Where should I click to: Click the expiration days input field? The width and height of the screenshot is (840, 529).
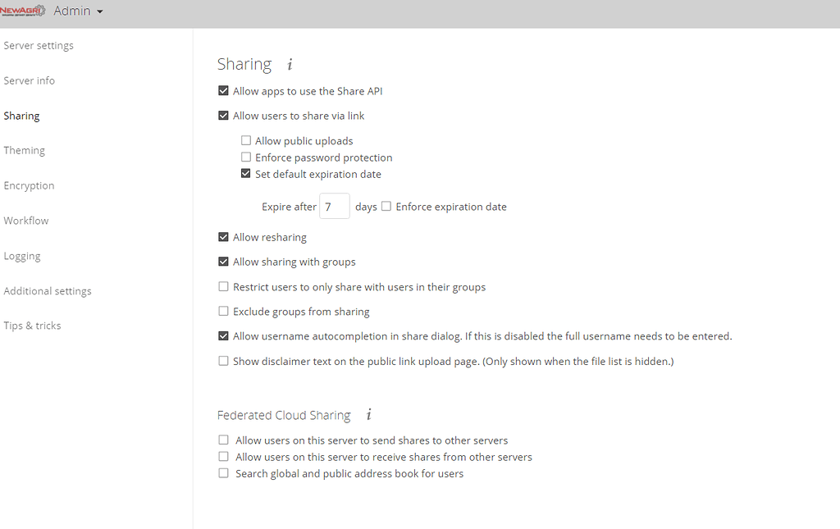tap(334, 206)
